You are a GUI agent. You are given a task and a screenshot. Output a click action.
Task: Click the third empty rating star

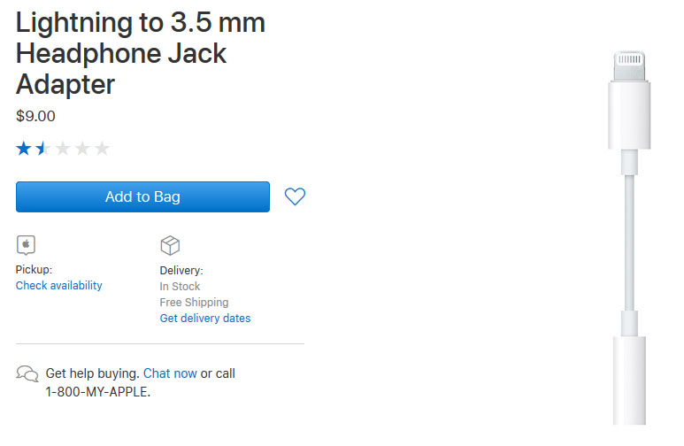(63, 149)
